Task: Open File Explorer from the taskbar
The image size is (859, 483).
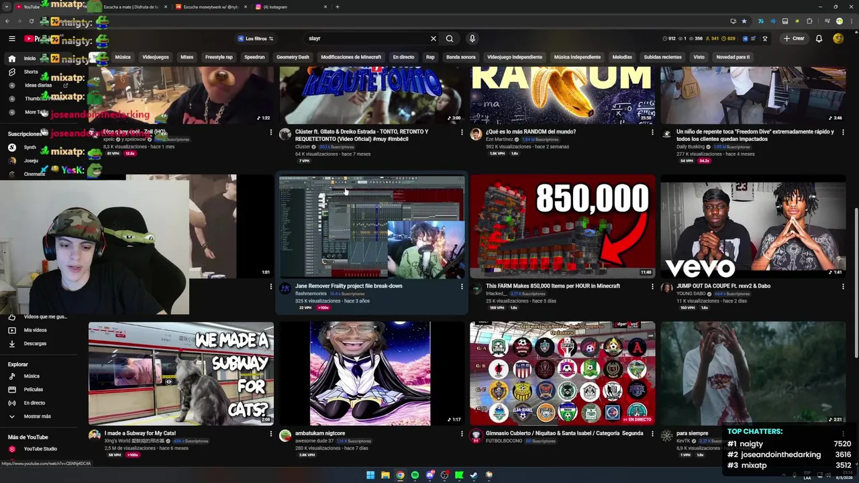Action: pos(385,476)
